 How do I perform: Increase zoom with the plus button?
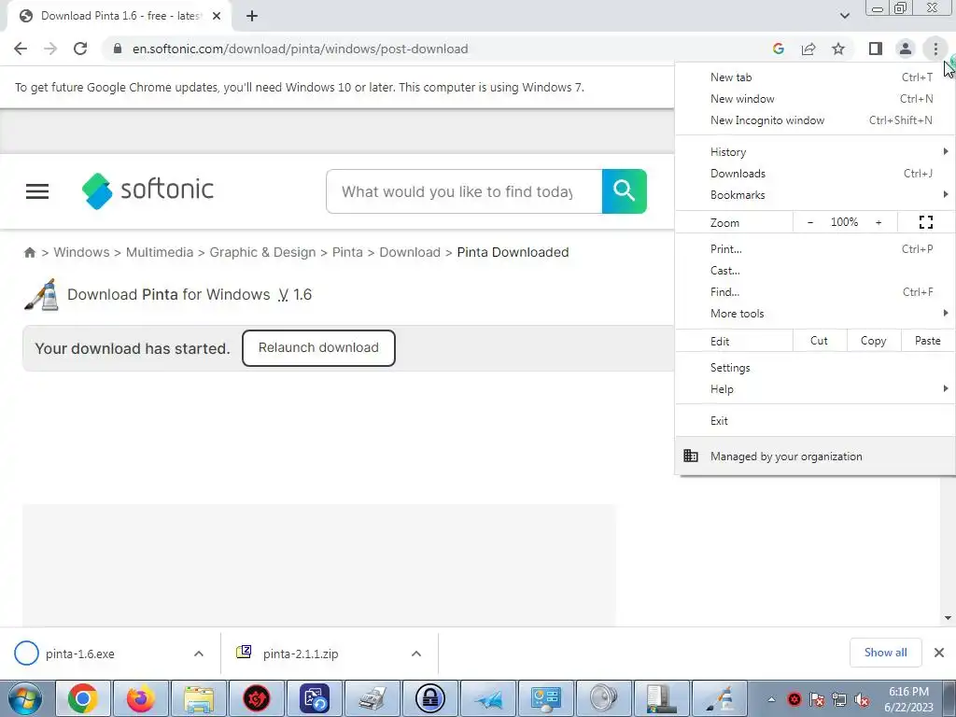pos(879,222)
